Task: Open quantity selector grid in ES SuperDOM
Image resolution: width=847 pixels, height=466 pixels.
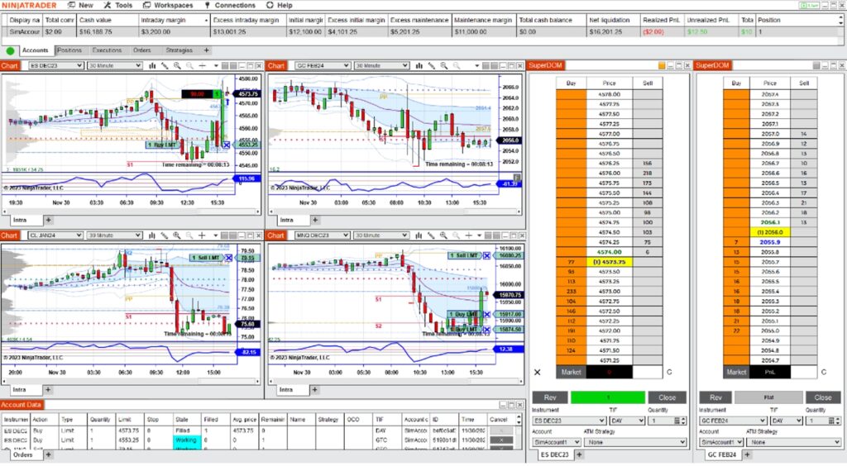Action: (x=677, y=421)
